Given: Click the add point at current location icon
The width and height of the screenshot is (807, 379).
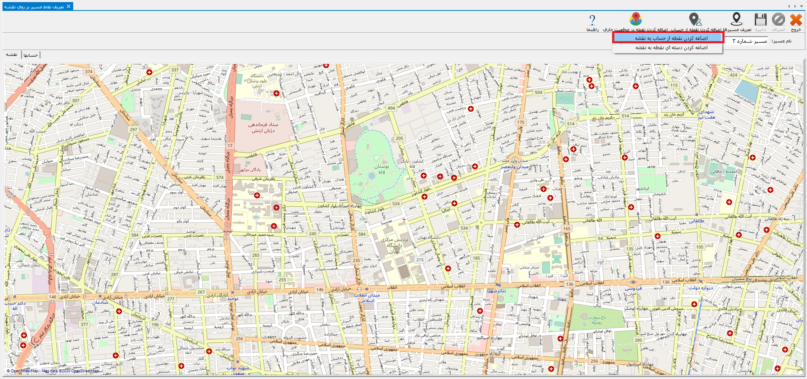Looking at the screenshot, I should [635, 19].
